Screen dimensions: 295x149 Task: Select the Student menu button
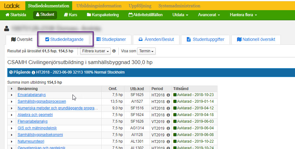pyautogui.click(x=45, y=15)
